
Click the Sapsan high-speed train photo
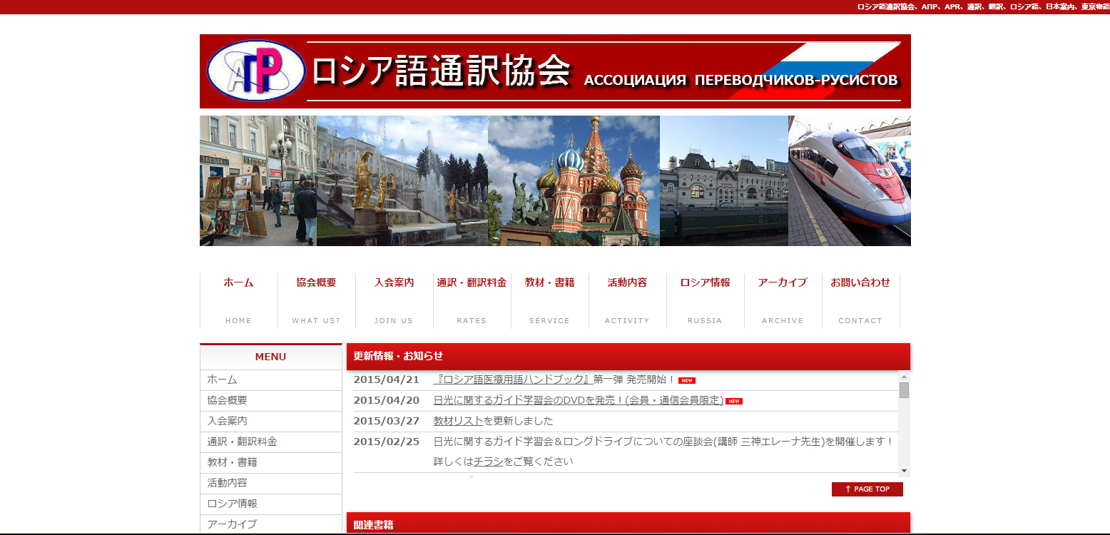tap(850, 181)
